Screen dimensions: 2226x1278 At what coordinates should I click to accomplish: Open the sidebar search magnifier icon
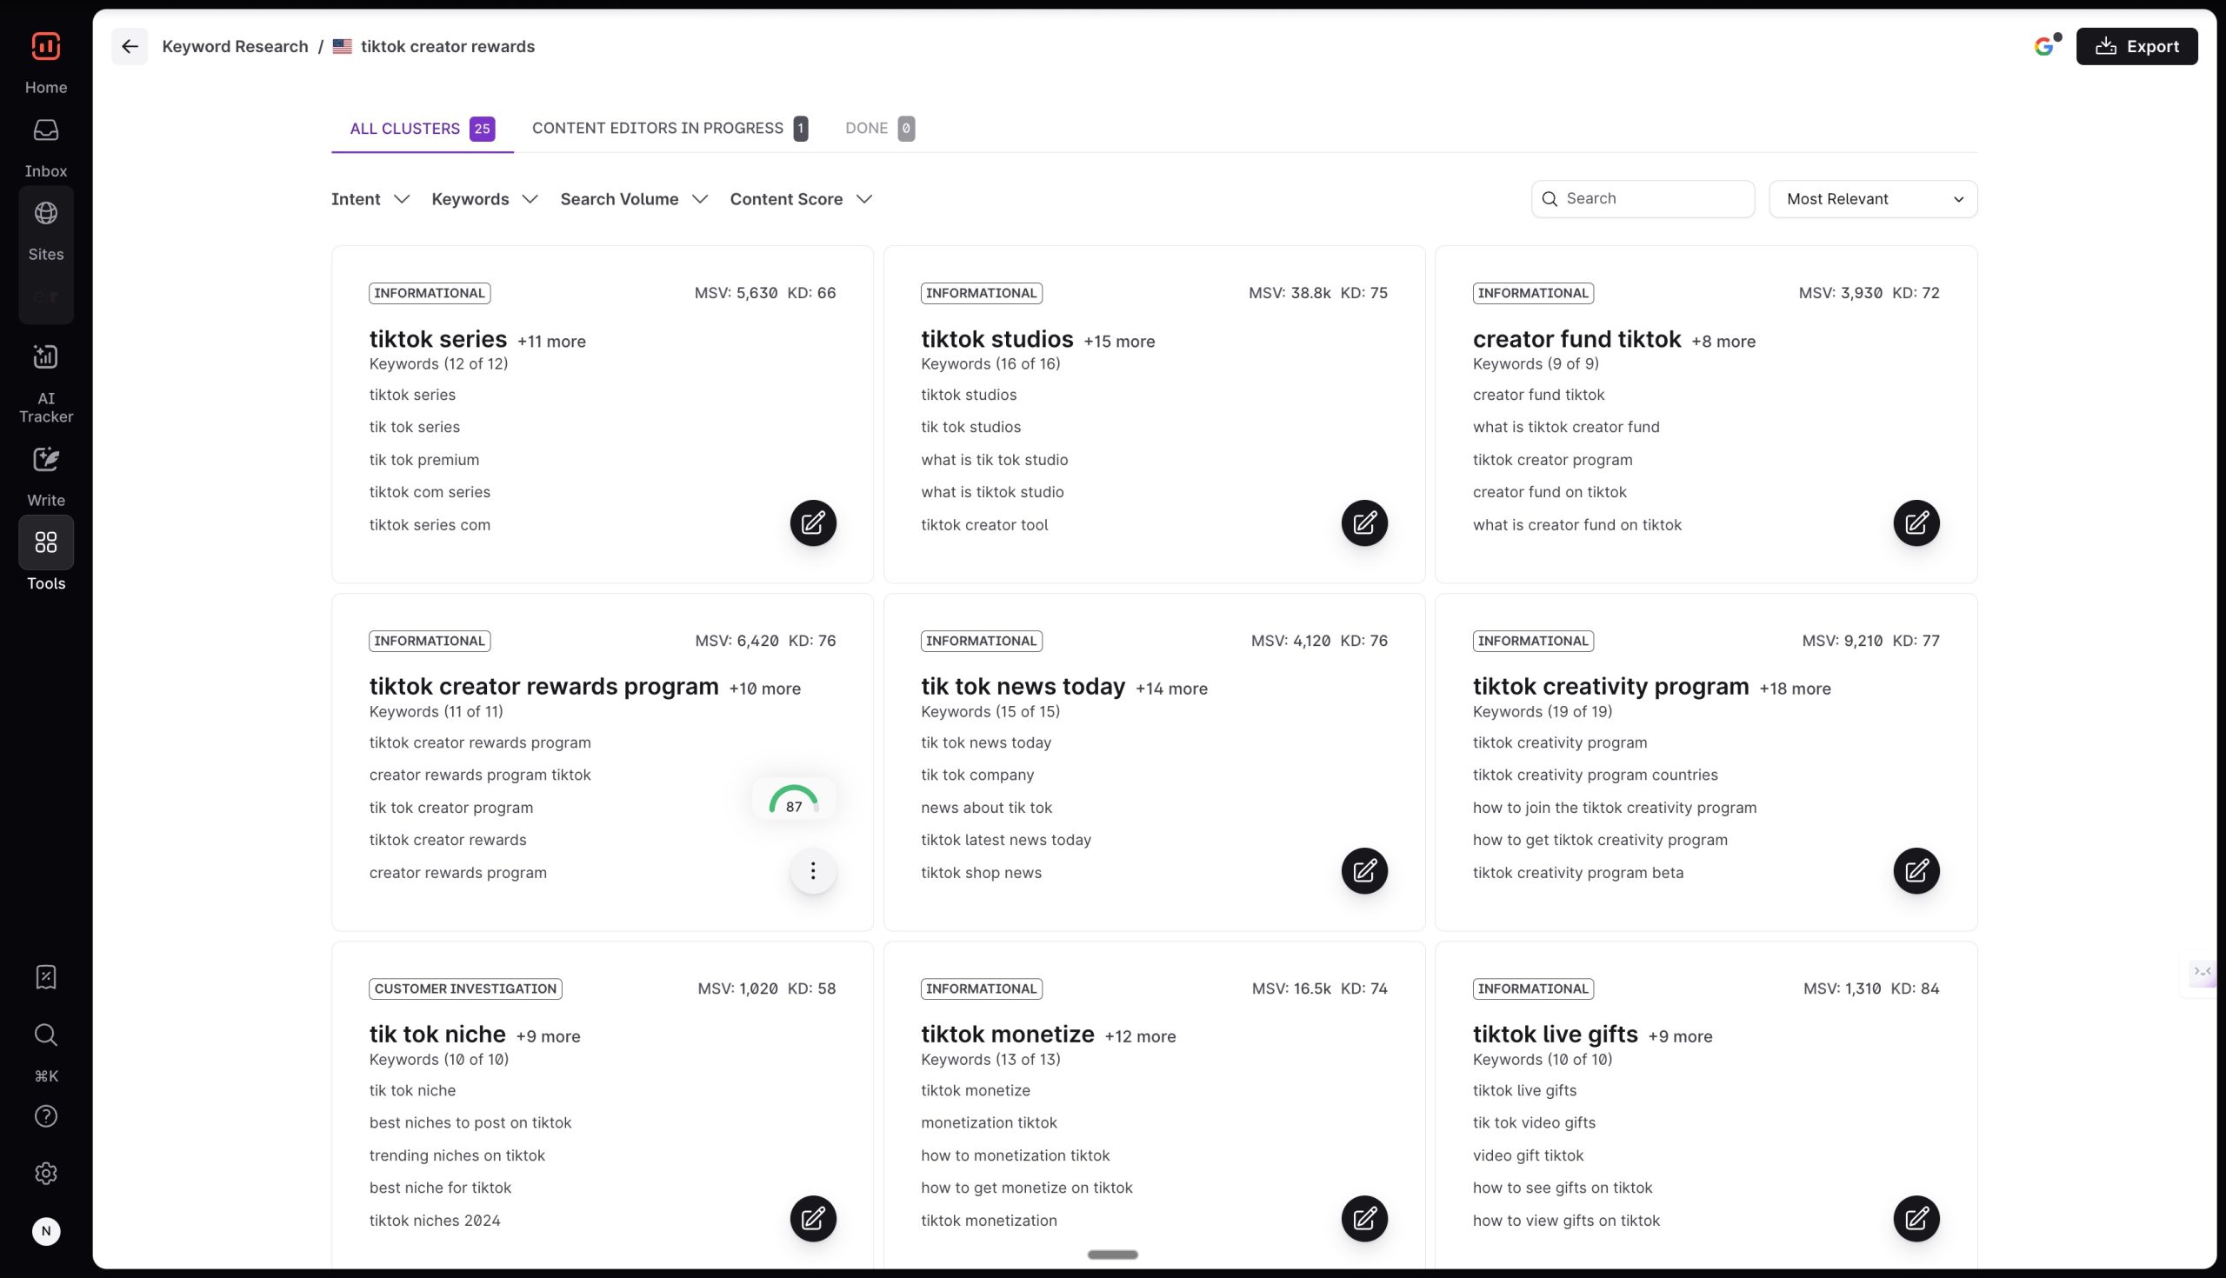(x=45, y=1035)
